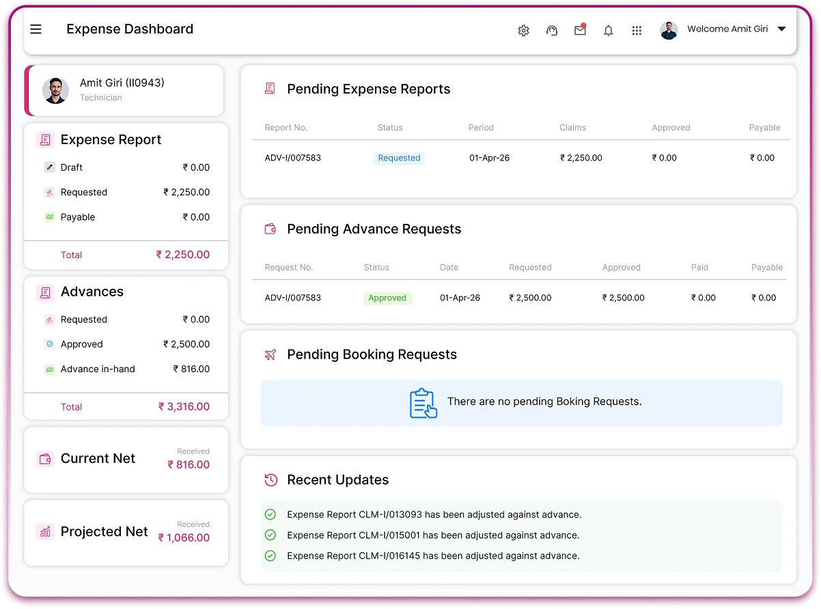Open the settings gear icon
Screen dimensions: 821x609
523,30
